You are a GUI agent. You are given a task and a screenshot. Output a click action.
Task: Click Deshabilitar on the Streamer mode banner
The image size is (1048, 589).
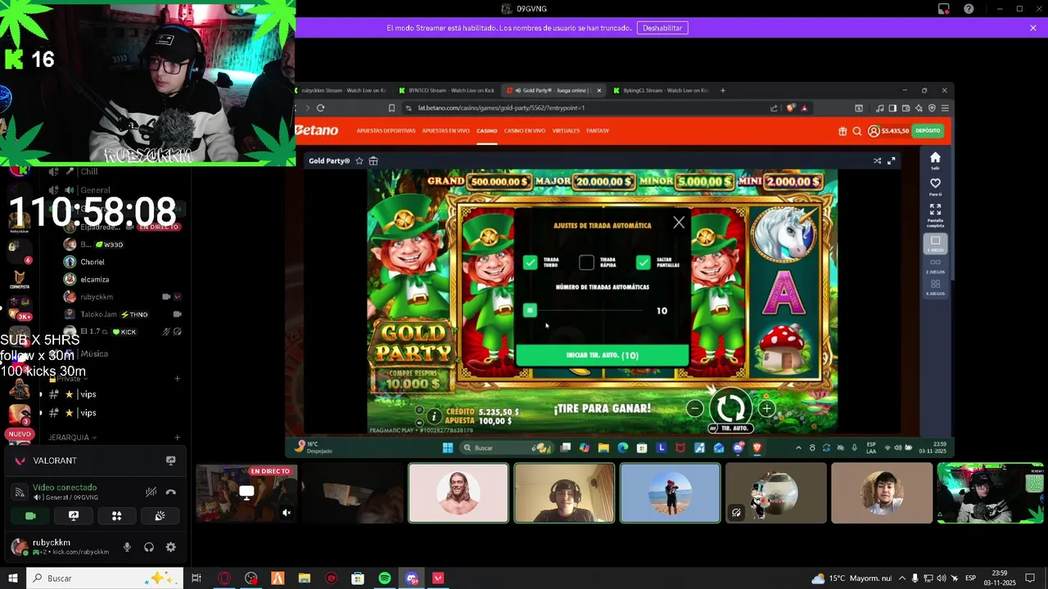662,28
